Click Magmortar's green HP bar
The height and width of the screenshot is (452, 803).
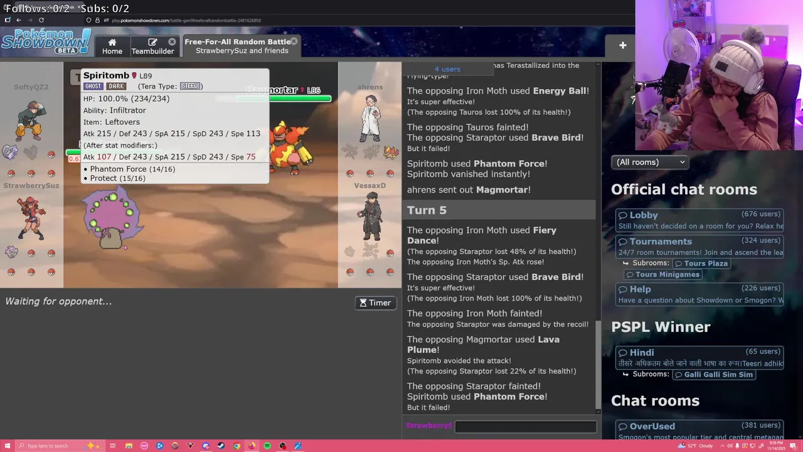coord(282,99)
